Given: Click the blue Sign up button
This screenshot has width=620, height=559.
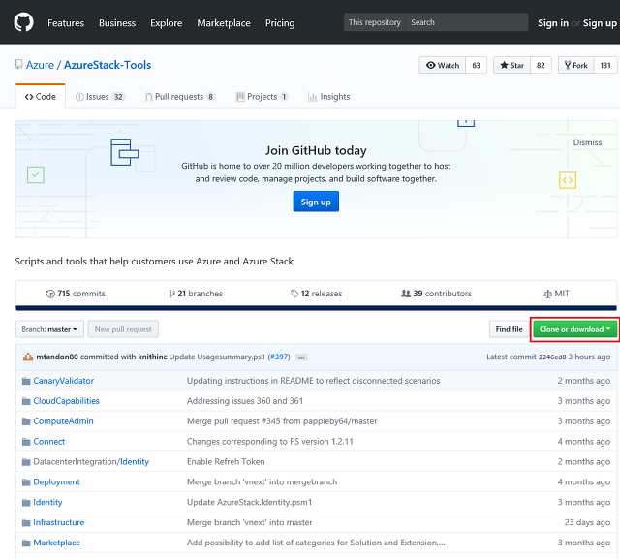Looking at the screenshot, I should point(316,202).
